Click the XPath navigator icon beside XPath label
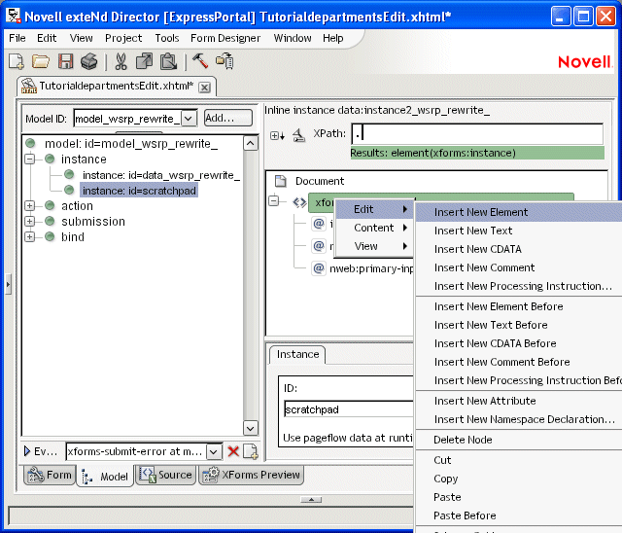The image size is (622, 533). tap(298, 135)
